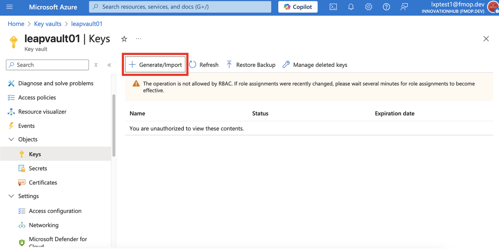Viewport: 499px width, 252px height.
Task: Open the portal hamburger menu
Action: 10,7
